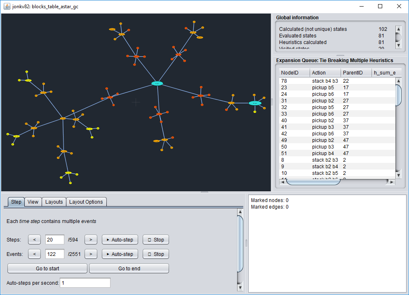409x295 pixels.
Task: Switch to the Layouts tab
Action: (x=54, y=202)
